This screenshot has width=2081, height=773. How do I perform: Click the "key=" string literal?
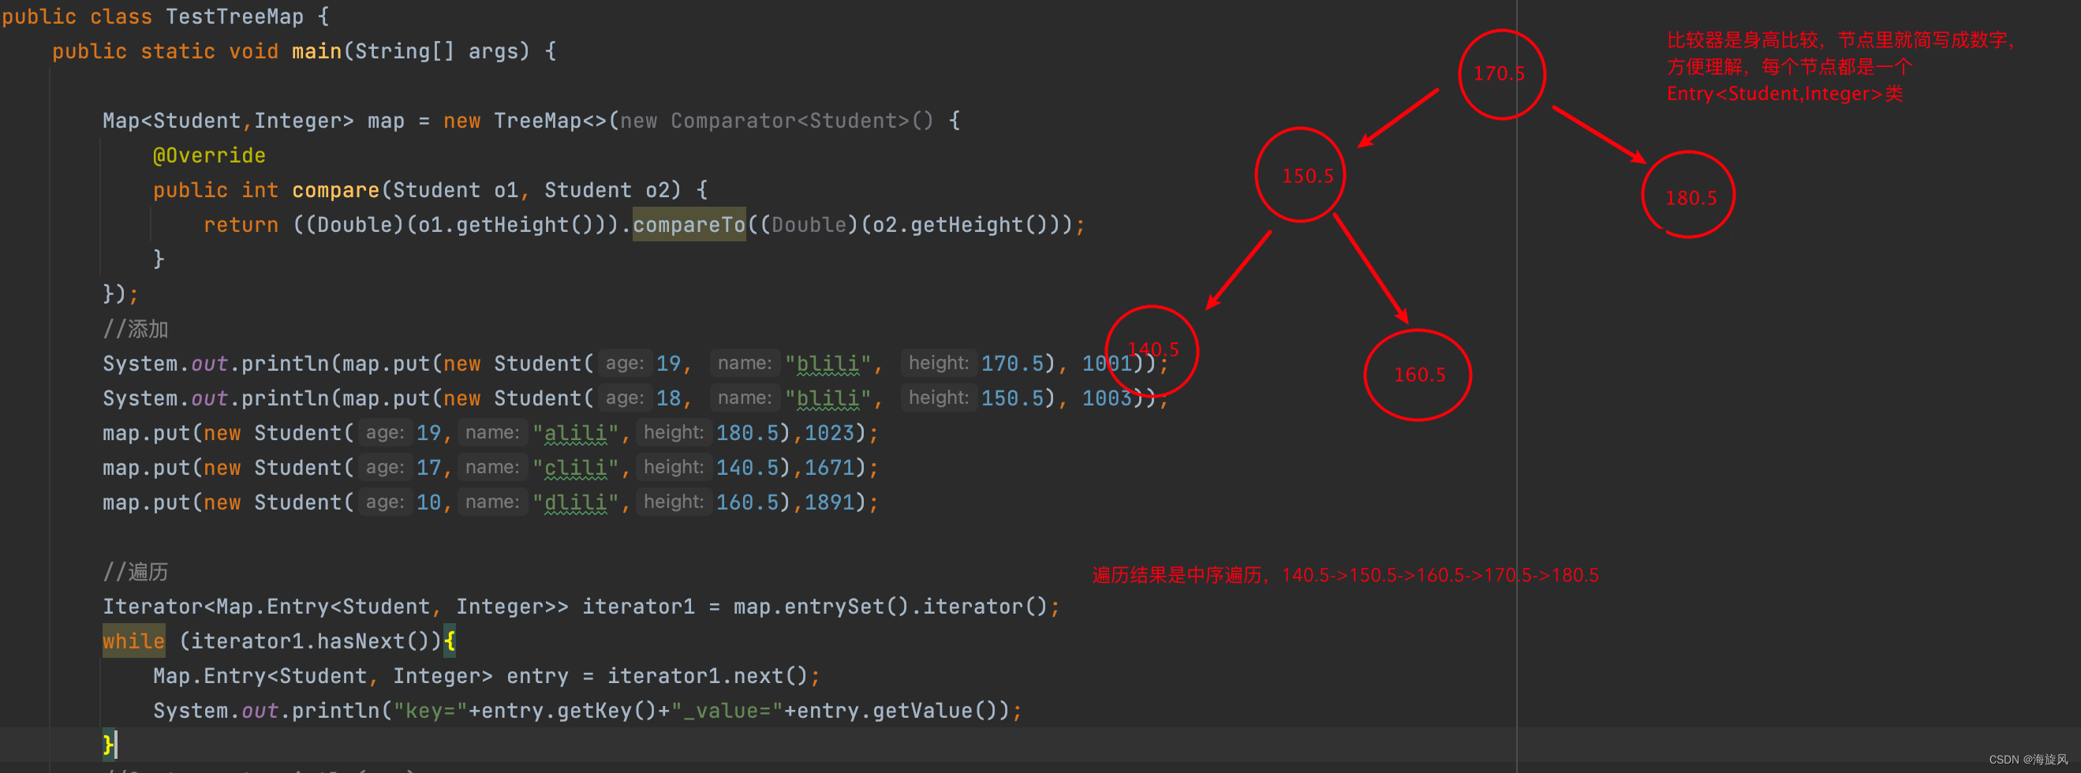(x=431, y=711)
